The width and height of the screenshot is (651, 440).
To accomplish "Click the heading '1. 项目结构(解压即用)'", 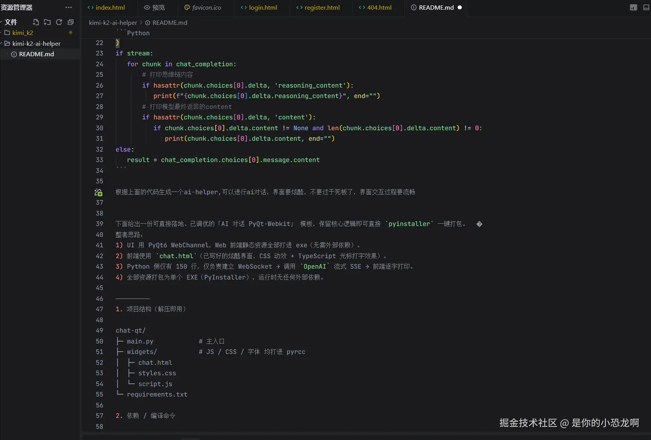I will tap(151, 309).
